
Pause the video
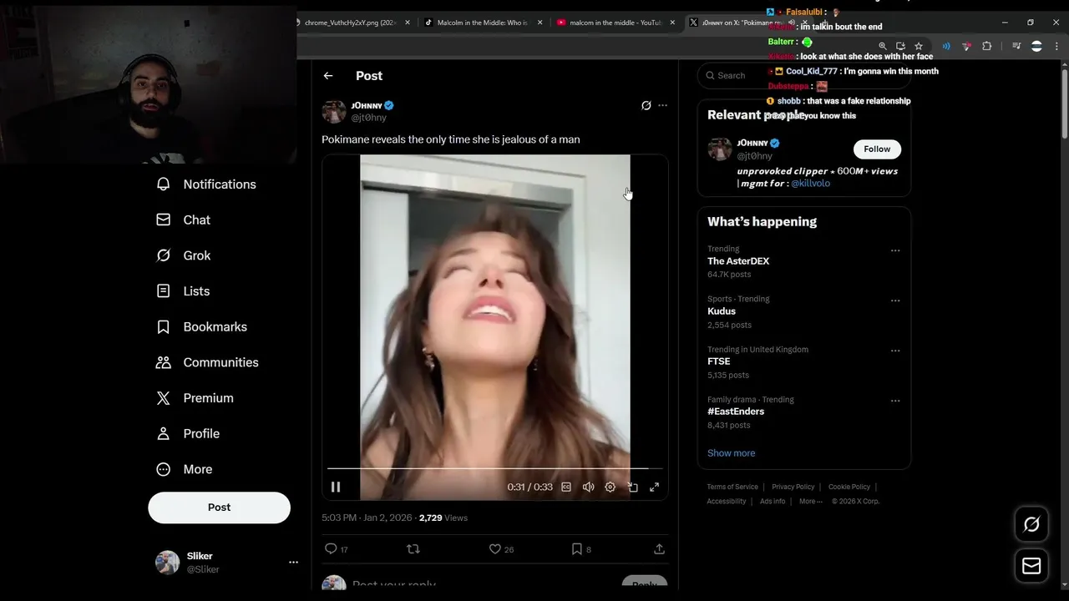pos(336,487)
